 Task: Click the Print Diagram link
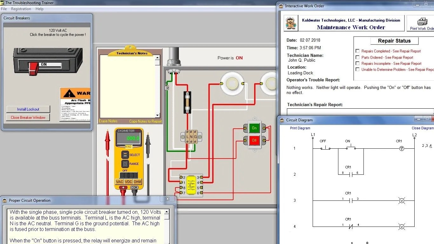[300, 128]
